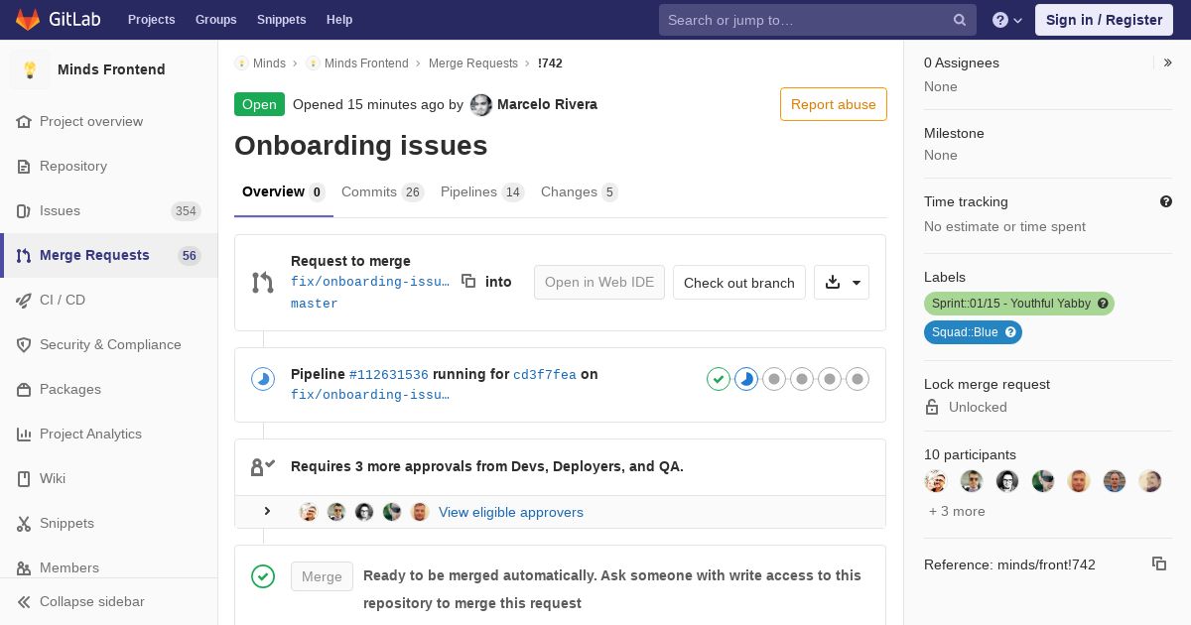Click the Packages sidebar icon
Image resolution: width=1191 pixels, height=625 pixels.
pyautogui.click(x=24, y=389)
